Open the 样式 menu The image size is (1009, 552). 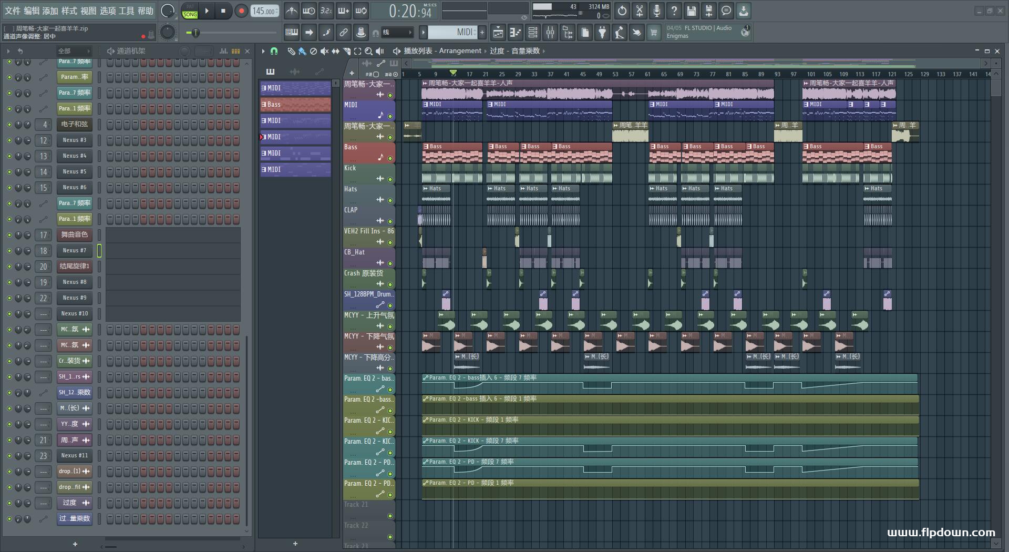point(69,11)
